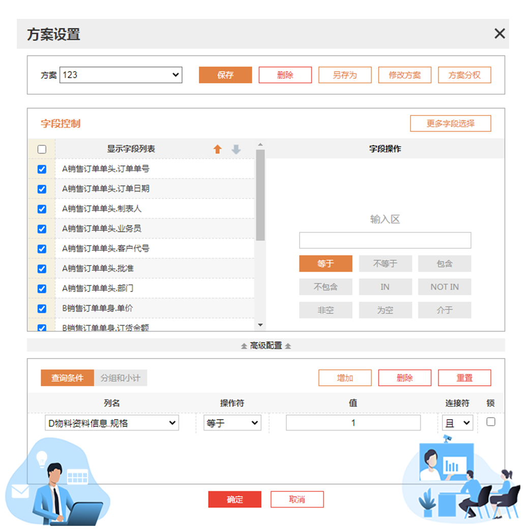Uncheck the A销售订单单头.订单单号 field checkbox
The image size is (529, 531).
click(42, 169)
